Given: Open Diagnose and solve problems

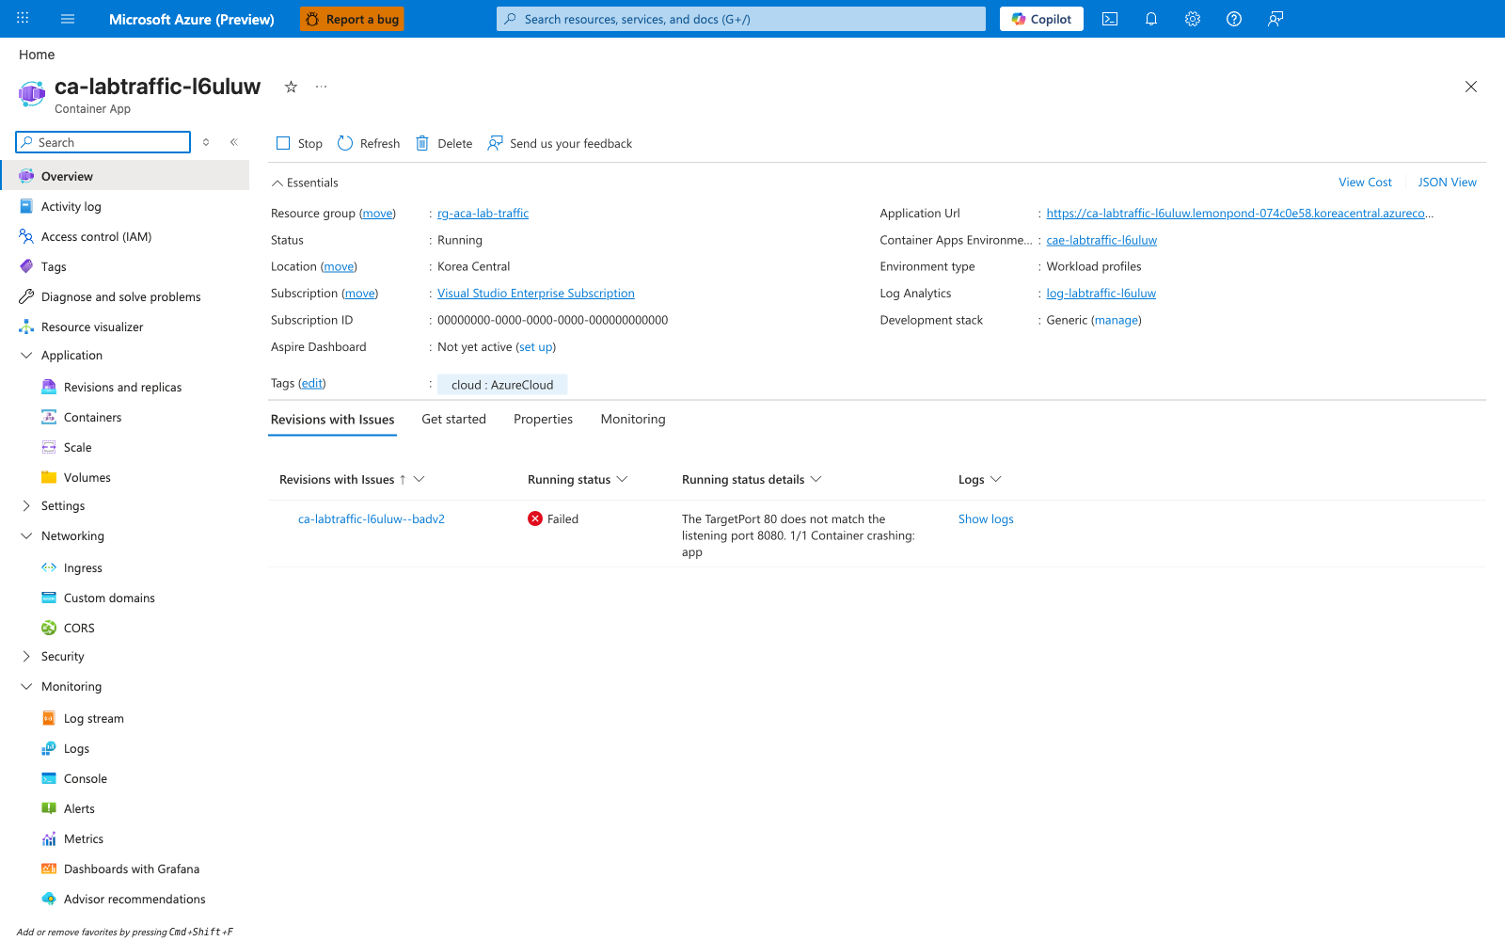Looking at the screenshot, I should click(120, 296).
